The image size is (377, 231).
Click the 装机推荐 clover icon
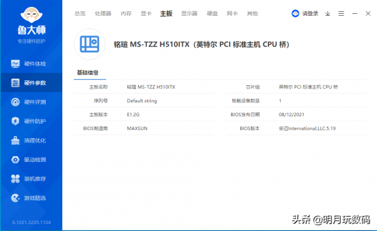pos(15,179)
